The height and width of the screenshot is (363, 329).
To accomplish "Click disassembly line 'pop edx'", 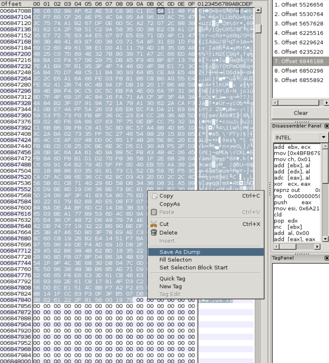I will [x=286, y=221].
